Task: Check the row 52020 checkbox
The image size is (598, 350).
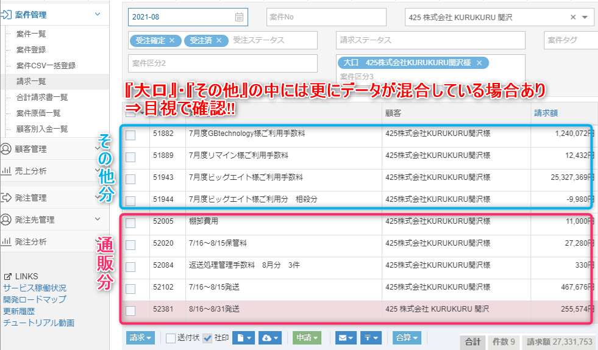Action: 130,245
